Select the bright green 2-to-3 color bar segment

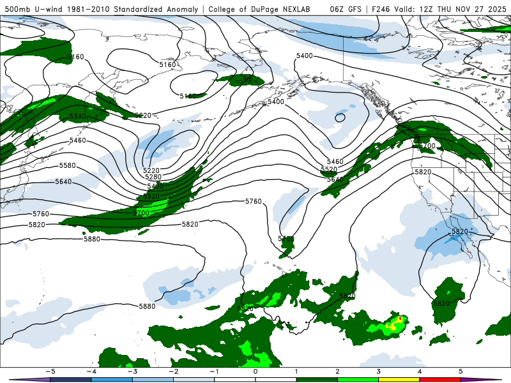358,380
